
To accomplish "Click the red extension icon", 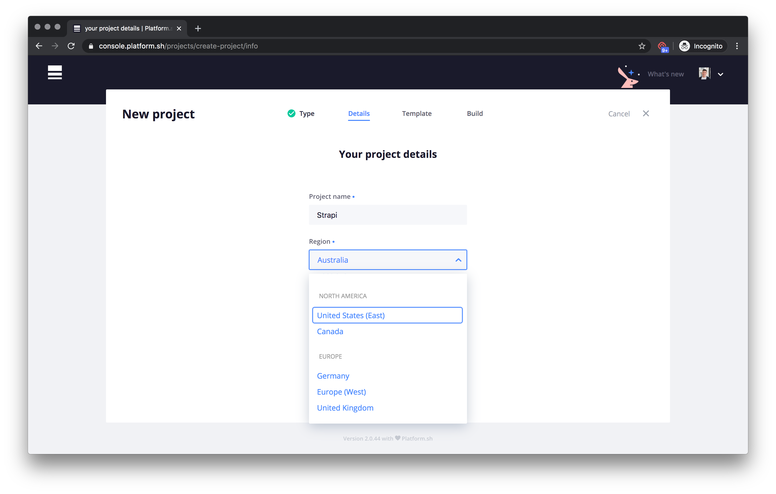I will click(662, 46).
